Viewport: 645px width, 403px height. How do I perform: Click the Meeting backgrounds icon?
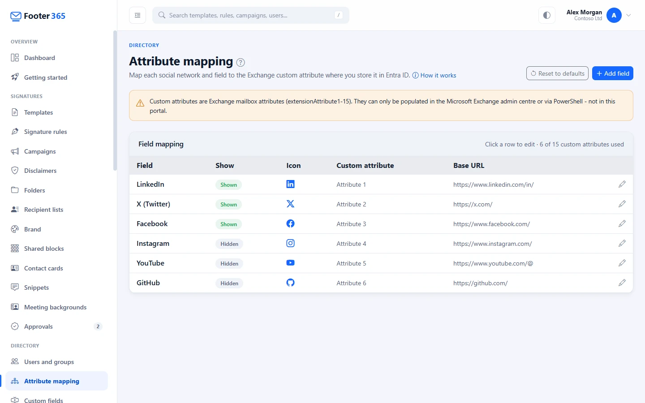click(15, 307)
